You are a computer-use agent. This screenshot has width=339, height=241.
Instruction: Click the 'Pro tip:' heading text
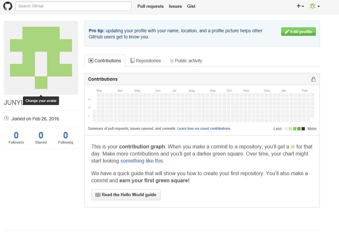pos(96,31)
